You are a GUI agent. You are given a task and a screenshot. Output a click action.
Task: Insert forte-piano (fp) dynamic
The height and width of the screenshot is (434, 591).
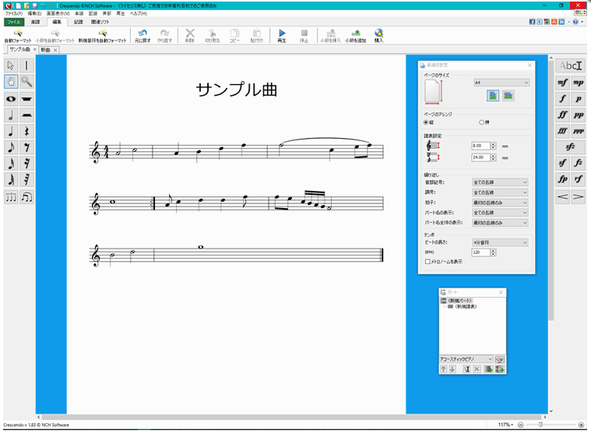562,179
